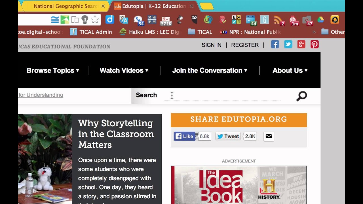Expand the Join the Conversation menu
This screenshot has width=363, height=204.
click(x=210, y=71)
